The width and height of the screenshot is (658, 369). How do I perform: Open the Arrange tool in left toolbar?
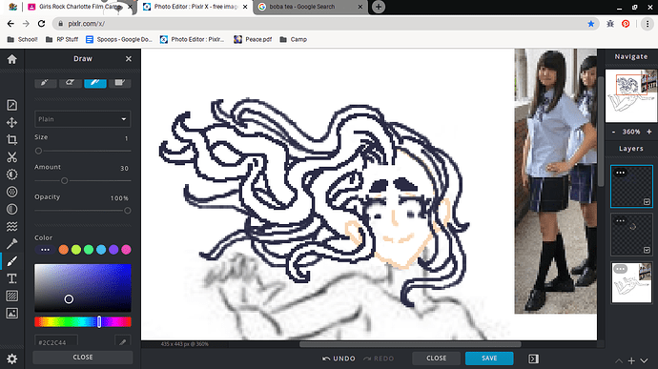(11, 122)
